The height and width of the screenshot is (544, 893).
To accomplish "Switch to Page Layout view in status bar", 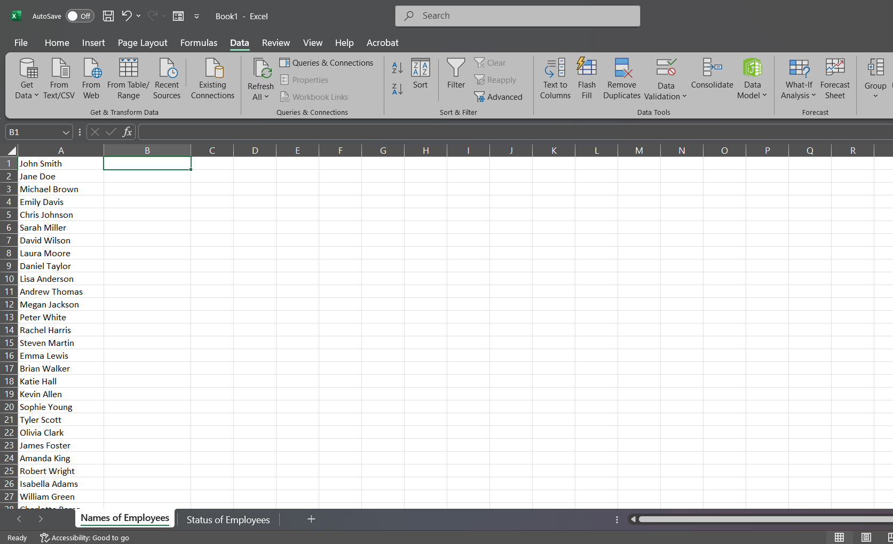I will point(866,537).
